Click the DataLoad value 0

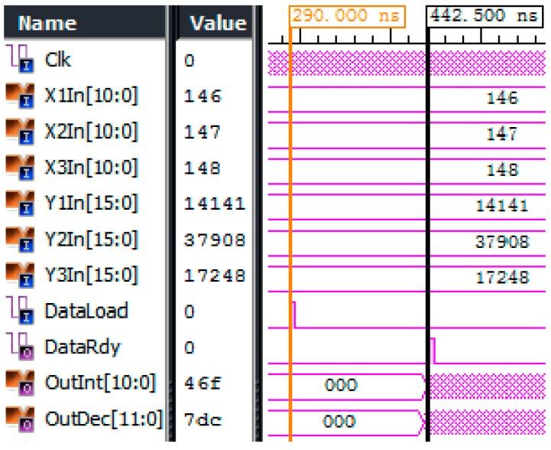click(189, 311)
